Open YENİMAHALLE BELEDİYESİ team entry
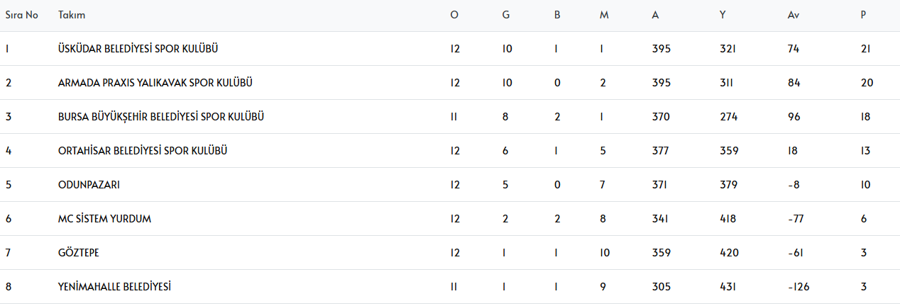 point(115,287)
